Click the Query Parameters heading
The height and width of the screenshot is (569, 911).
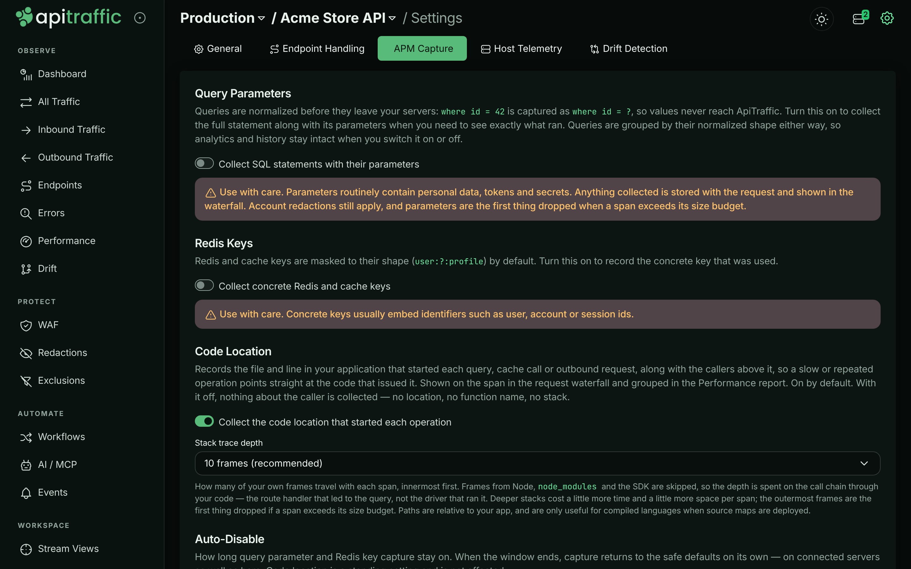click(243, 93)
